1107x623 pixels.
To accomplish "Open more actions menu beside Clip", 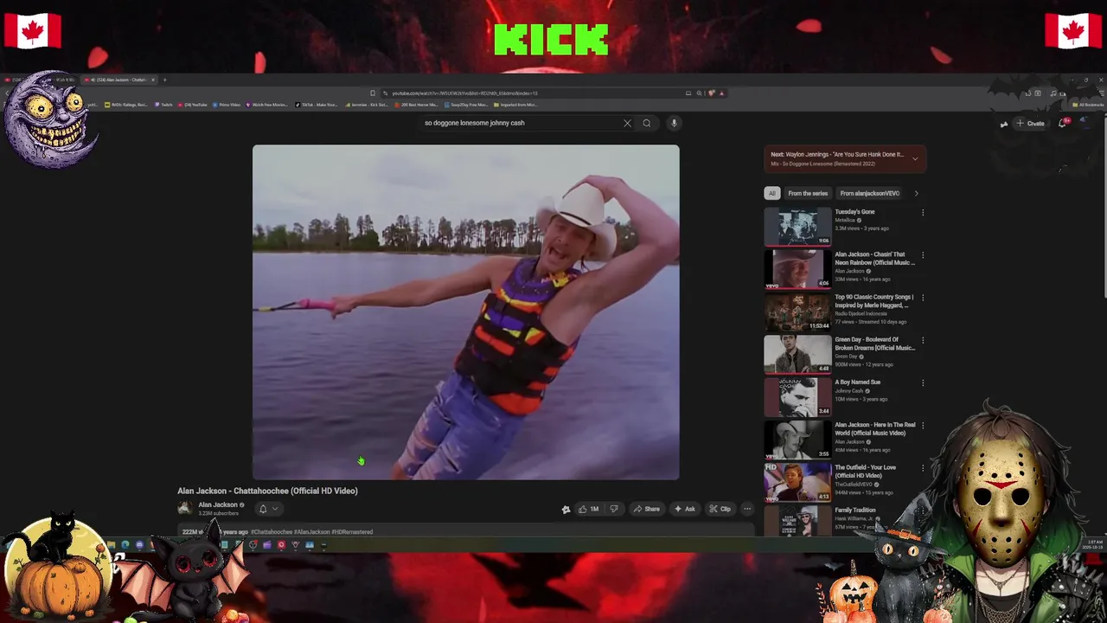I will (x=747, y=509).
